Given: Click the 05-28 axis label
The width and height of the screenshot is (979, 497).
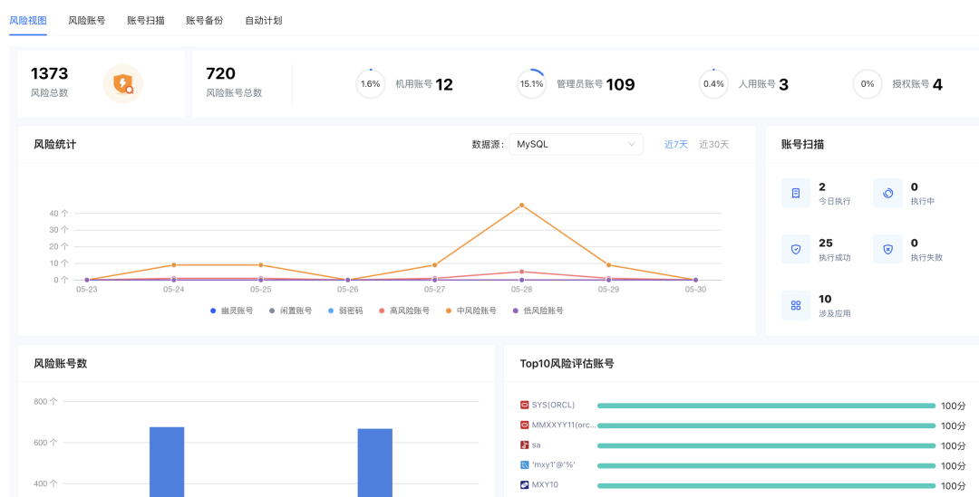Looking at the screenshot, I should [521, 290].
